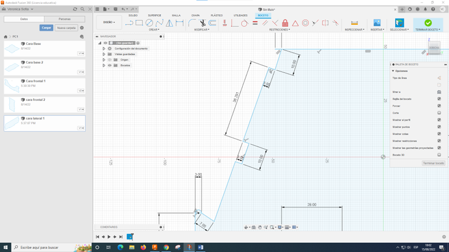Click green Finish Sketch checkmark

tap(428, 23)
